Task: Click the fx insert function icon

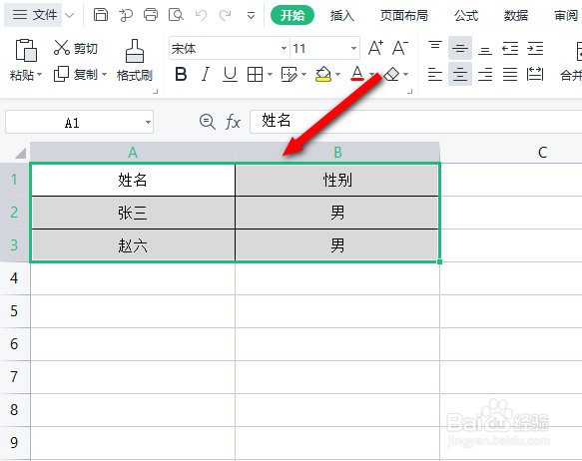Action: coord(233,122)
